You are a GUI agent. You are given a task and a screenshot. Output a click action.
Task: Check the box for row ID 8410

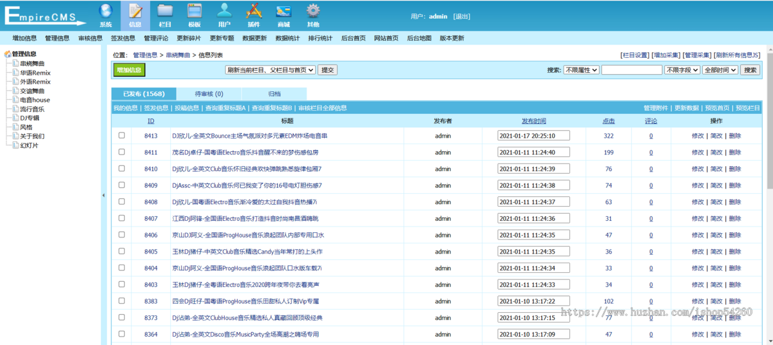pos(122,169)
